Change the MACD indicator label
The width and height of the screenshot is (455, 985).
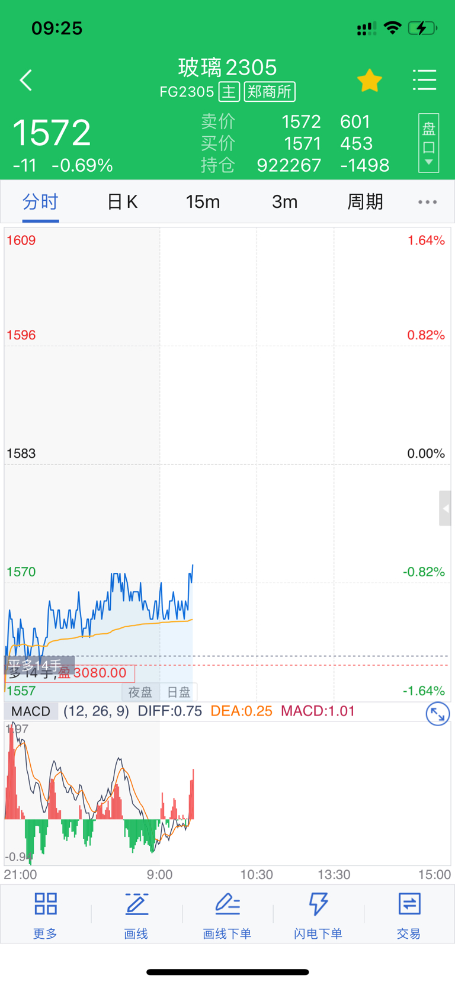point(31,711)
